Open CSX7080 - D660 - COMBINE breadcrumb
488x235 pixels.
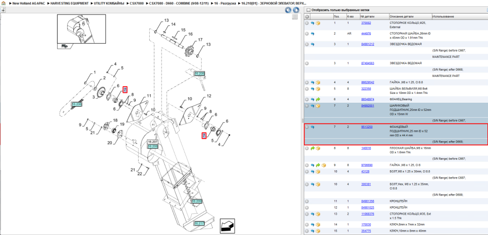(x=179, y=3)
